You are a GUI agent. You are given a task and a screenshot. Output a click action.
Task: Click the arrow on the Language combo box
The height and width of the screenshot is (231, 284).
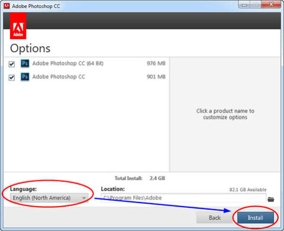coord(84,198)
